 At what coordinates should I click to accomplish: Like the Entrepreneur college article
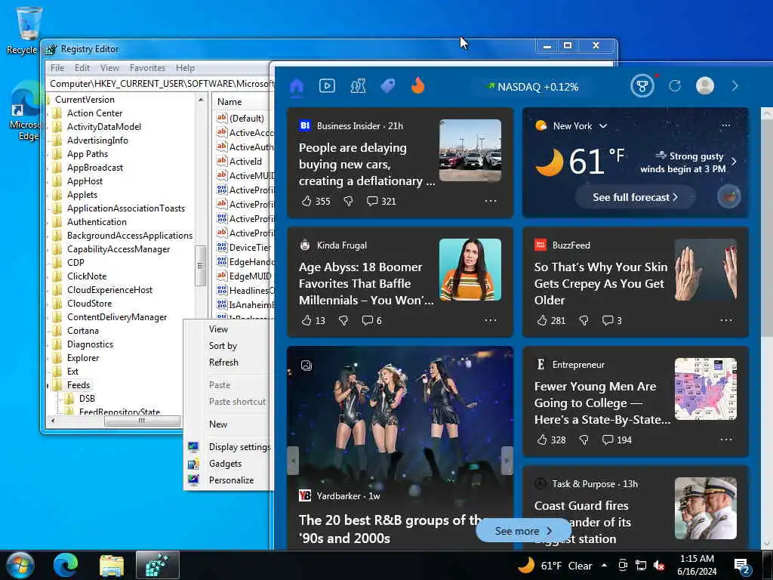(542, 440)
